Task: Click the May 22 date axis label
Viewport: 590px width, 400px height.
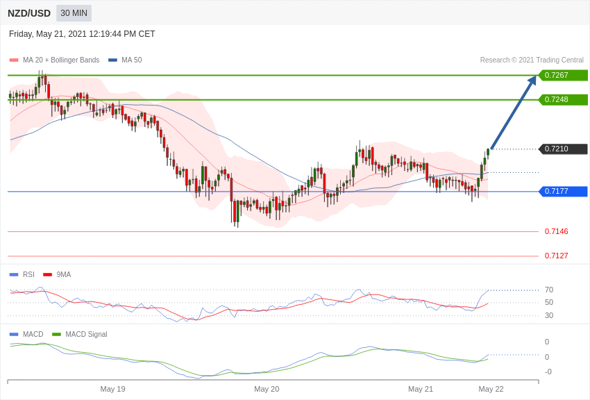Action: [491, 389]
